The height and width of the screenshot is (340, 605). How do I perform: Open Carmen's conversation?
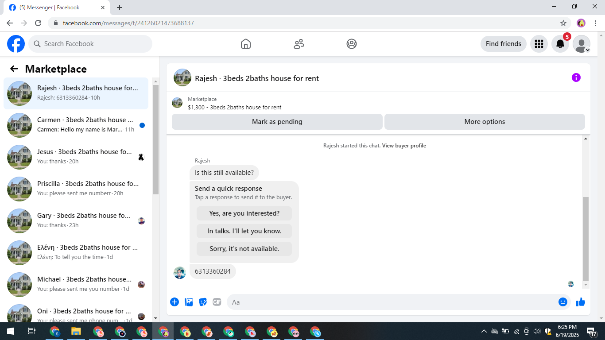(76, 125)
